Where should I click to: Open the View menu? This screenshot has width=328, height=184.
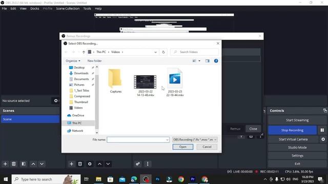coord(23,9)
